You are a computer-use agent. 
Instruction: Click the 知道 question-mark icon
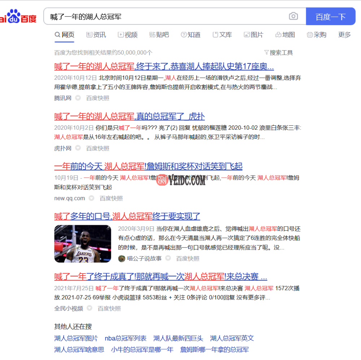[183, 34]
